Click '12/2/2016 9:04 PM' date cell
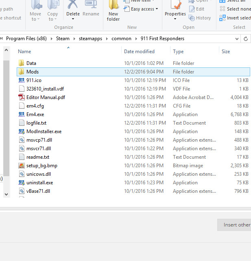Screen dimensions: 251x261 click(x=144, y=72)
